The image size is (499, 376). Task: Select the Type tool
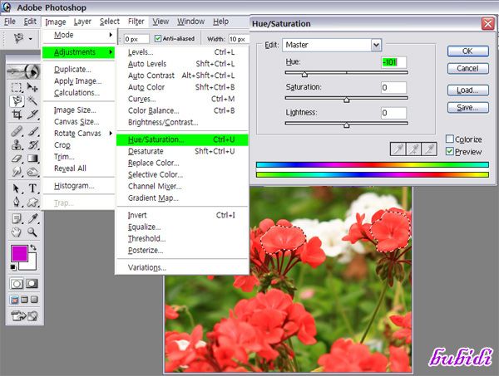[32, 188]
